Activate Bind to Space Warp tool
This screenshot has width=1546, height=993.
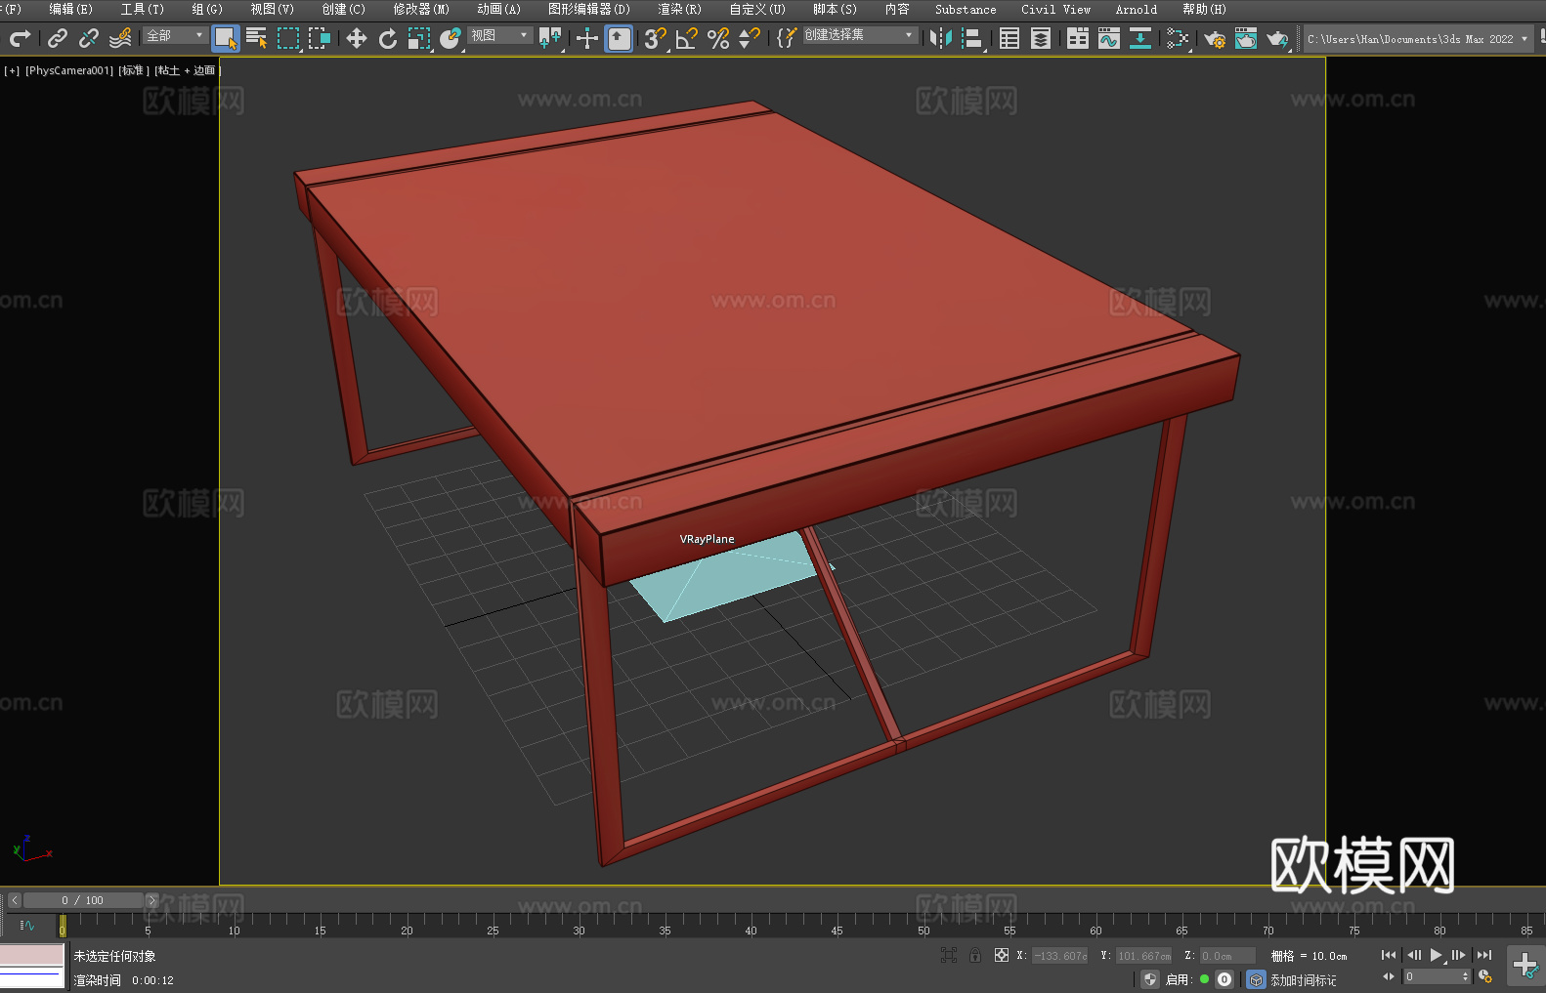pos(120,38)
